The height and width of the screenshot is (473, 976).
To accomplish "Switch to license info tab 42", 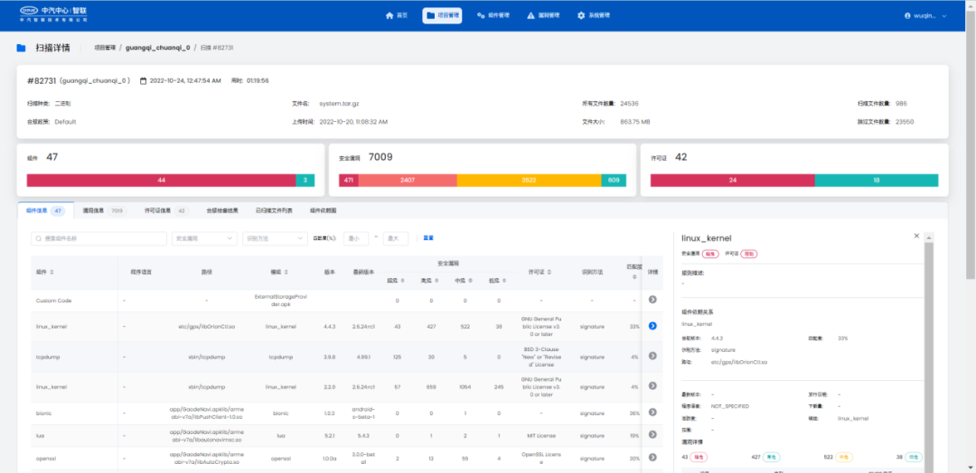I will 166,211.
